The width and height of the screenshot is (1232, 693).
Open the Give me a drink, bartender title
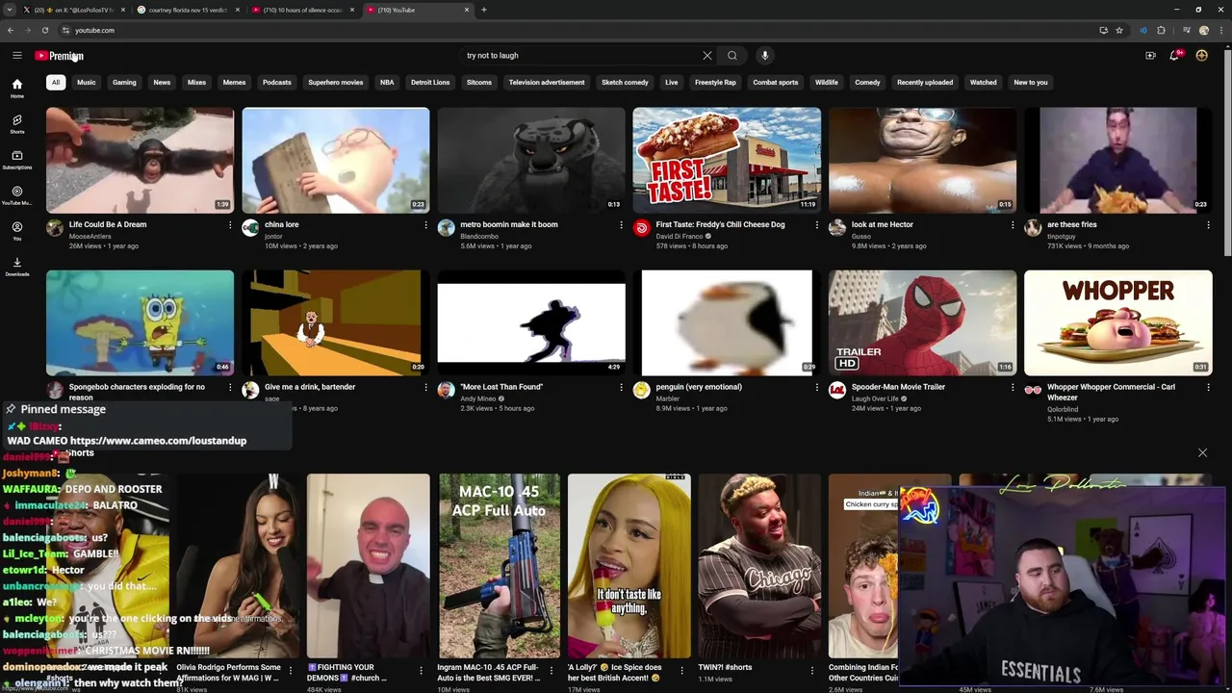tap(310, 387)
